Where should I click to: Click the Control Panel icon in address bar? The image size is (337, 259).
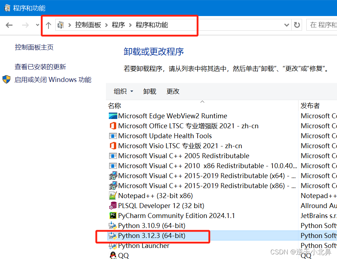pyautogui.click(x=61, y=25)
